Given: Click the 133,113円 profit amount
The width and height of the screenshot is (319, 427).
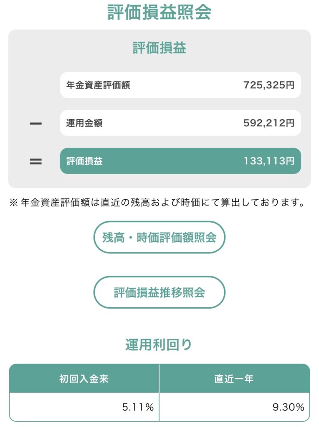Looking at the screenshot, I should [269, 161].
